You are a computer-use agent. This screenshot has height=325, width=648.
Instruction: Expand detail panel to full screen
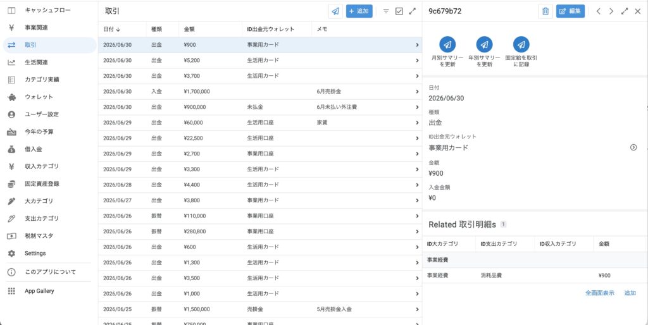tap(625, 11)
